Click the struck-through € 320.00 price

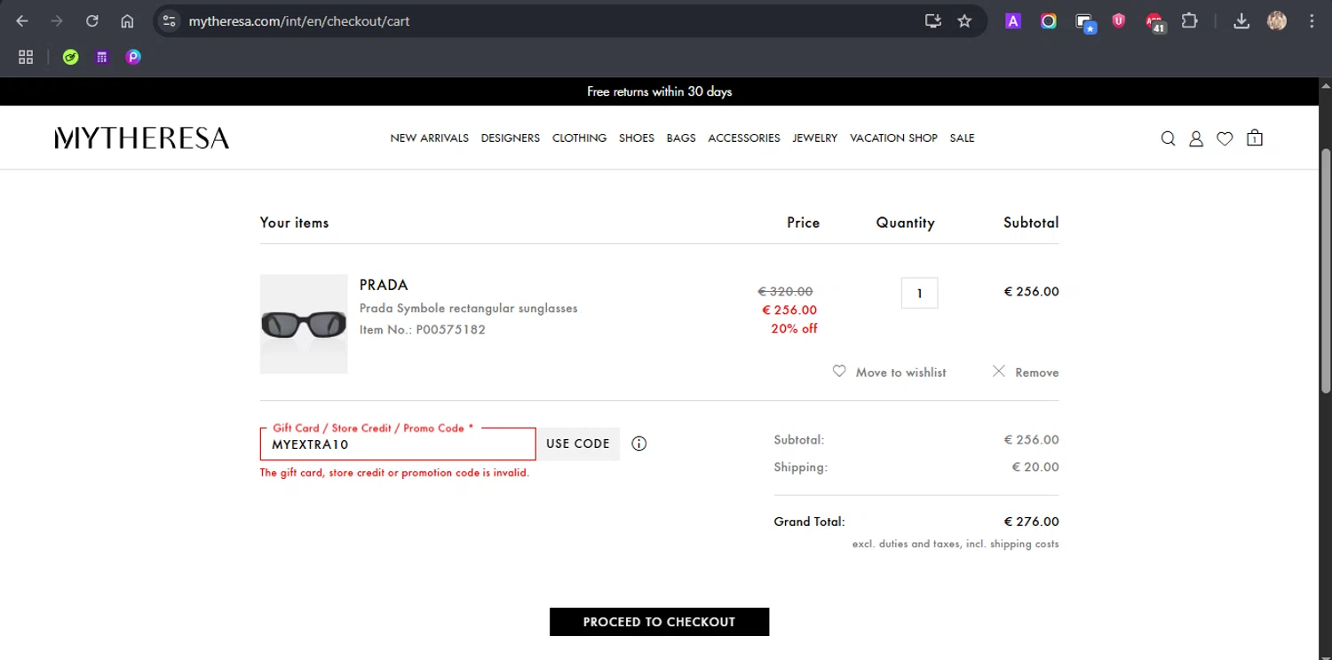pyautogui.click(x=785, y=291)
